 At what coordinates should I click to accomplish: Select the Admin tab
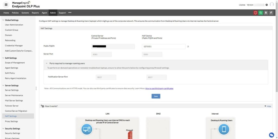53,13
